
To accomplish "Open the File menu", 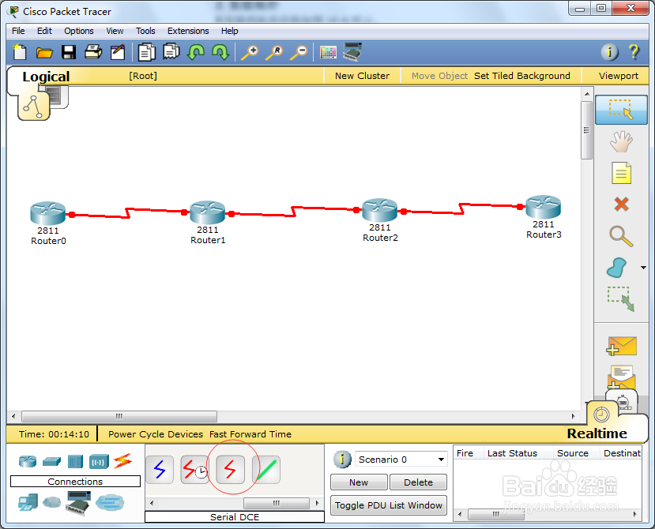I will 18,31.
